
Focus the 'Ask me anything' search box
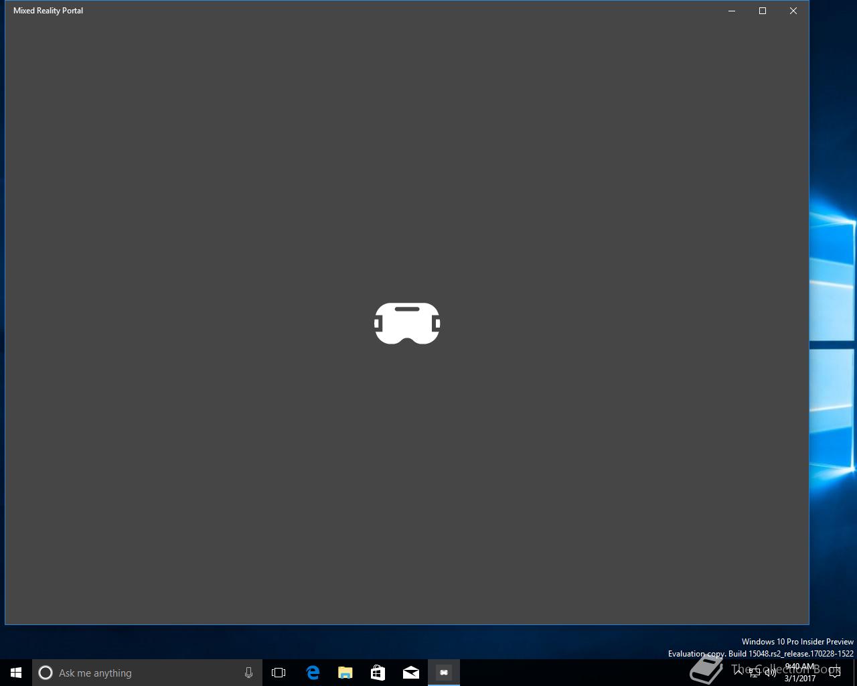147,673
